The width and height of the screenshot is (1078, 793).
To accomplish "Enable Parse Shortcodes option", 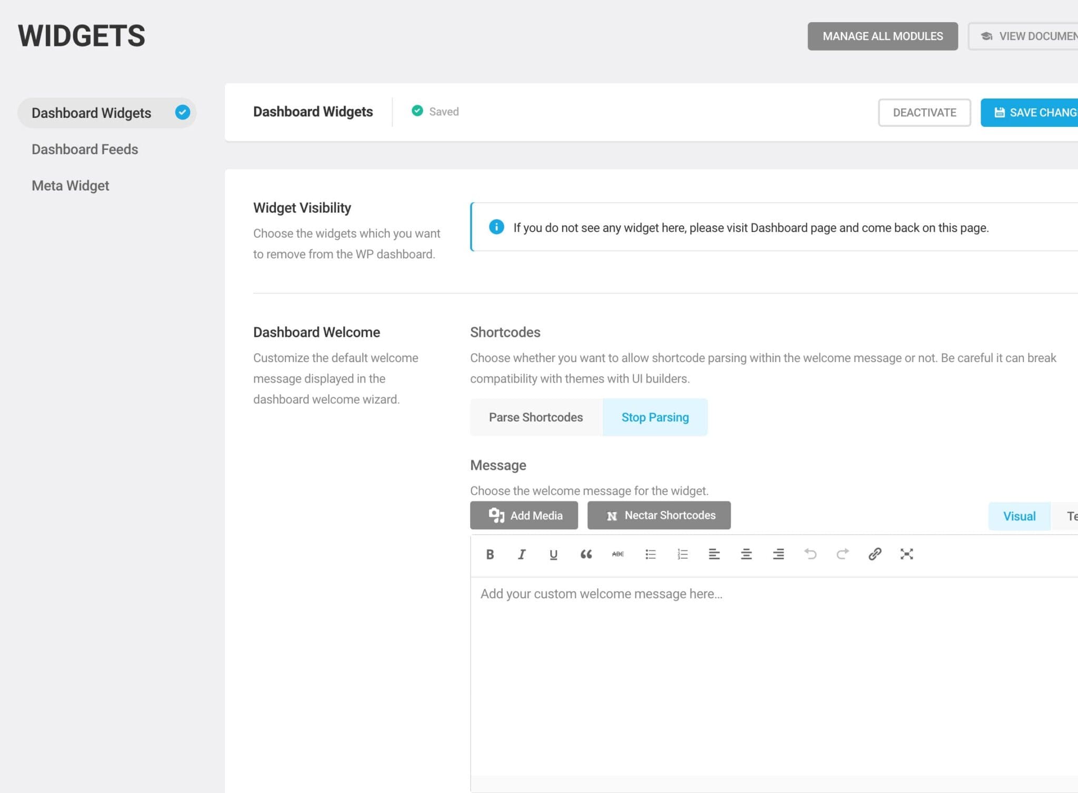I will 535,417.
